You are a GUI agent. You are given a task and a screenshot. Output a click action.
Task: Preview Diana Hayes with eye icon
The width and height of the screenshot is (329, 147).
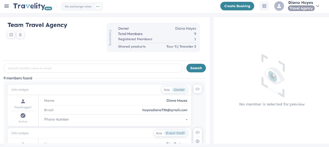pyautogui.click(x=197, y=89)
